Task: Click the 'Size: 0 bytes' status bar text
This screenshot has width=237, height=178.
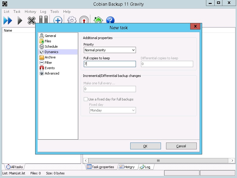Action: 55,173
